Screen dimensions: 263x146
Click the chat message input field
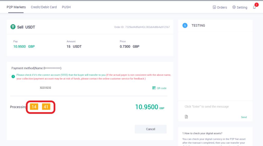(x=215, y=107)
